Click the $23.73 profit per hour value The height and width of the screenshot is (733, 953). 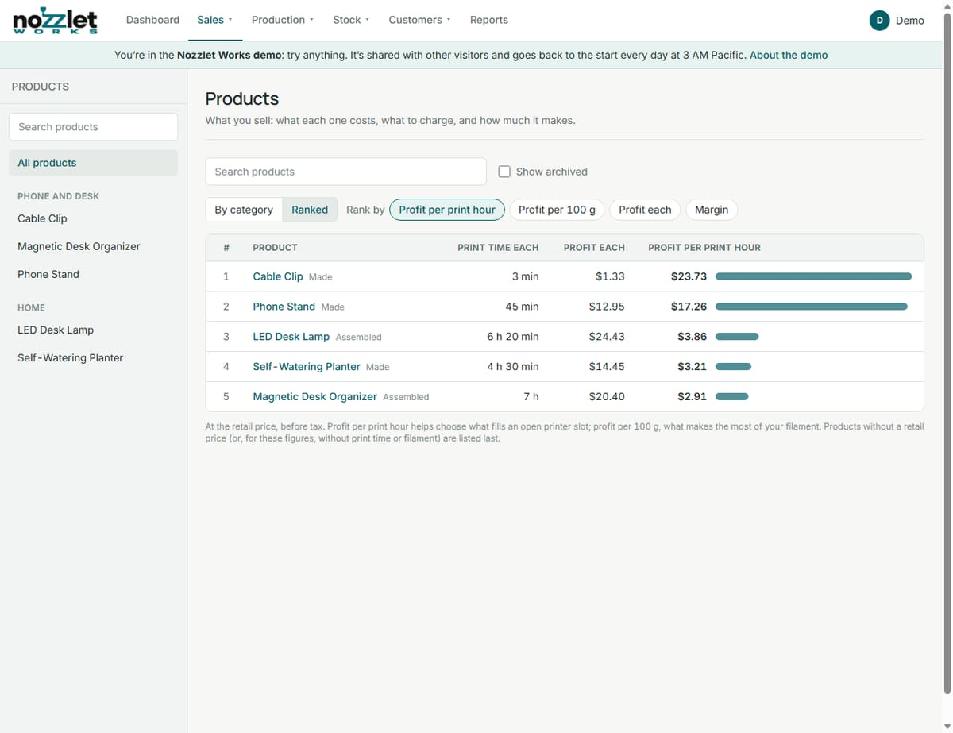click(689, 276)
